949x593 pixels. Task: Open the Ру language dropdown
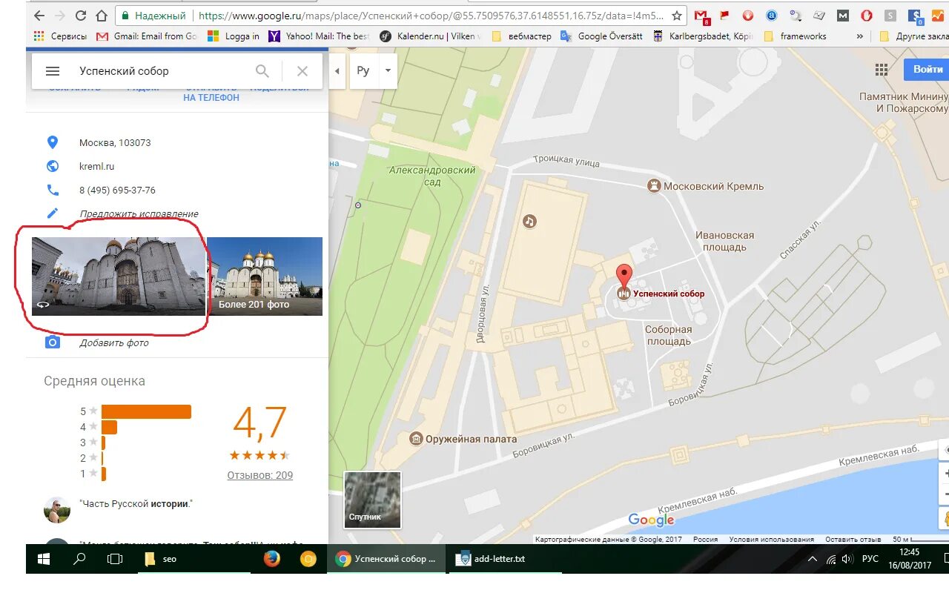click(x=374, y=71)
